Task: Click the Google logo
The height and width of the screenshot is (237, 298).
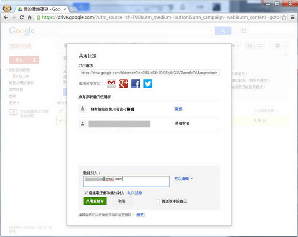Action: click(22, 31)
